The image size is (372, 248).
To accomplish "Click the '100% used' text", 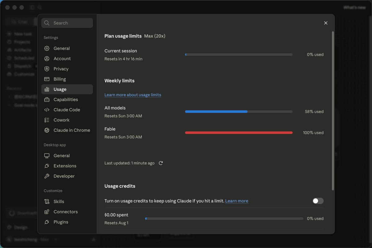I will [313, 133].
